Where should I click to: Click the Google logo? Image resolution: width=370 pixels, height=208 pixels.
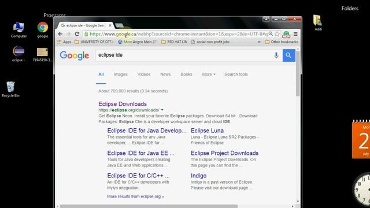75,55
